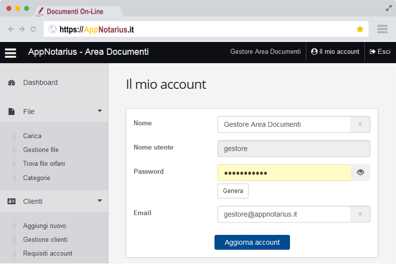Click the browser back arrow
The height and width of the screenshot is (265, 396).
tap(11, 30)
